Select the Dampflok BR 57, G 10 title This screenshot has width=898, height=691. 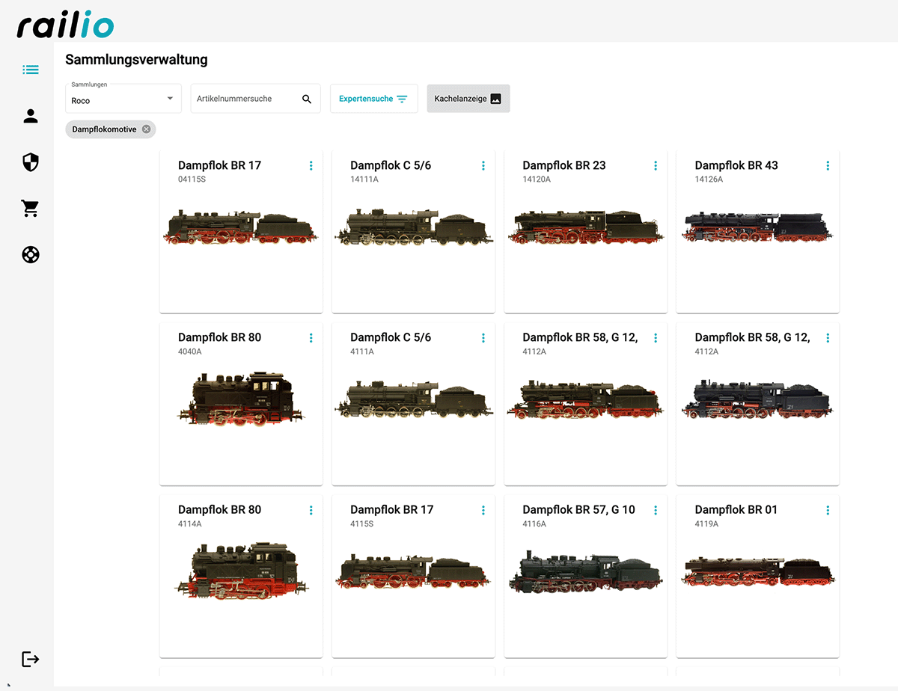(x=578, y=509)
